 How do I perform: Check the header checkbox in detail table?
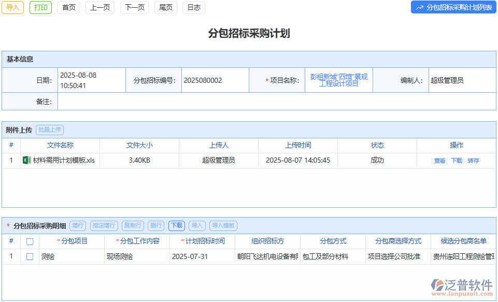click(30, 241)
